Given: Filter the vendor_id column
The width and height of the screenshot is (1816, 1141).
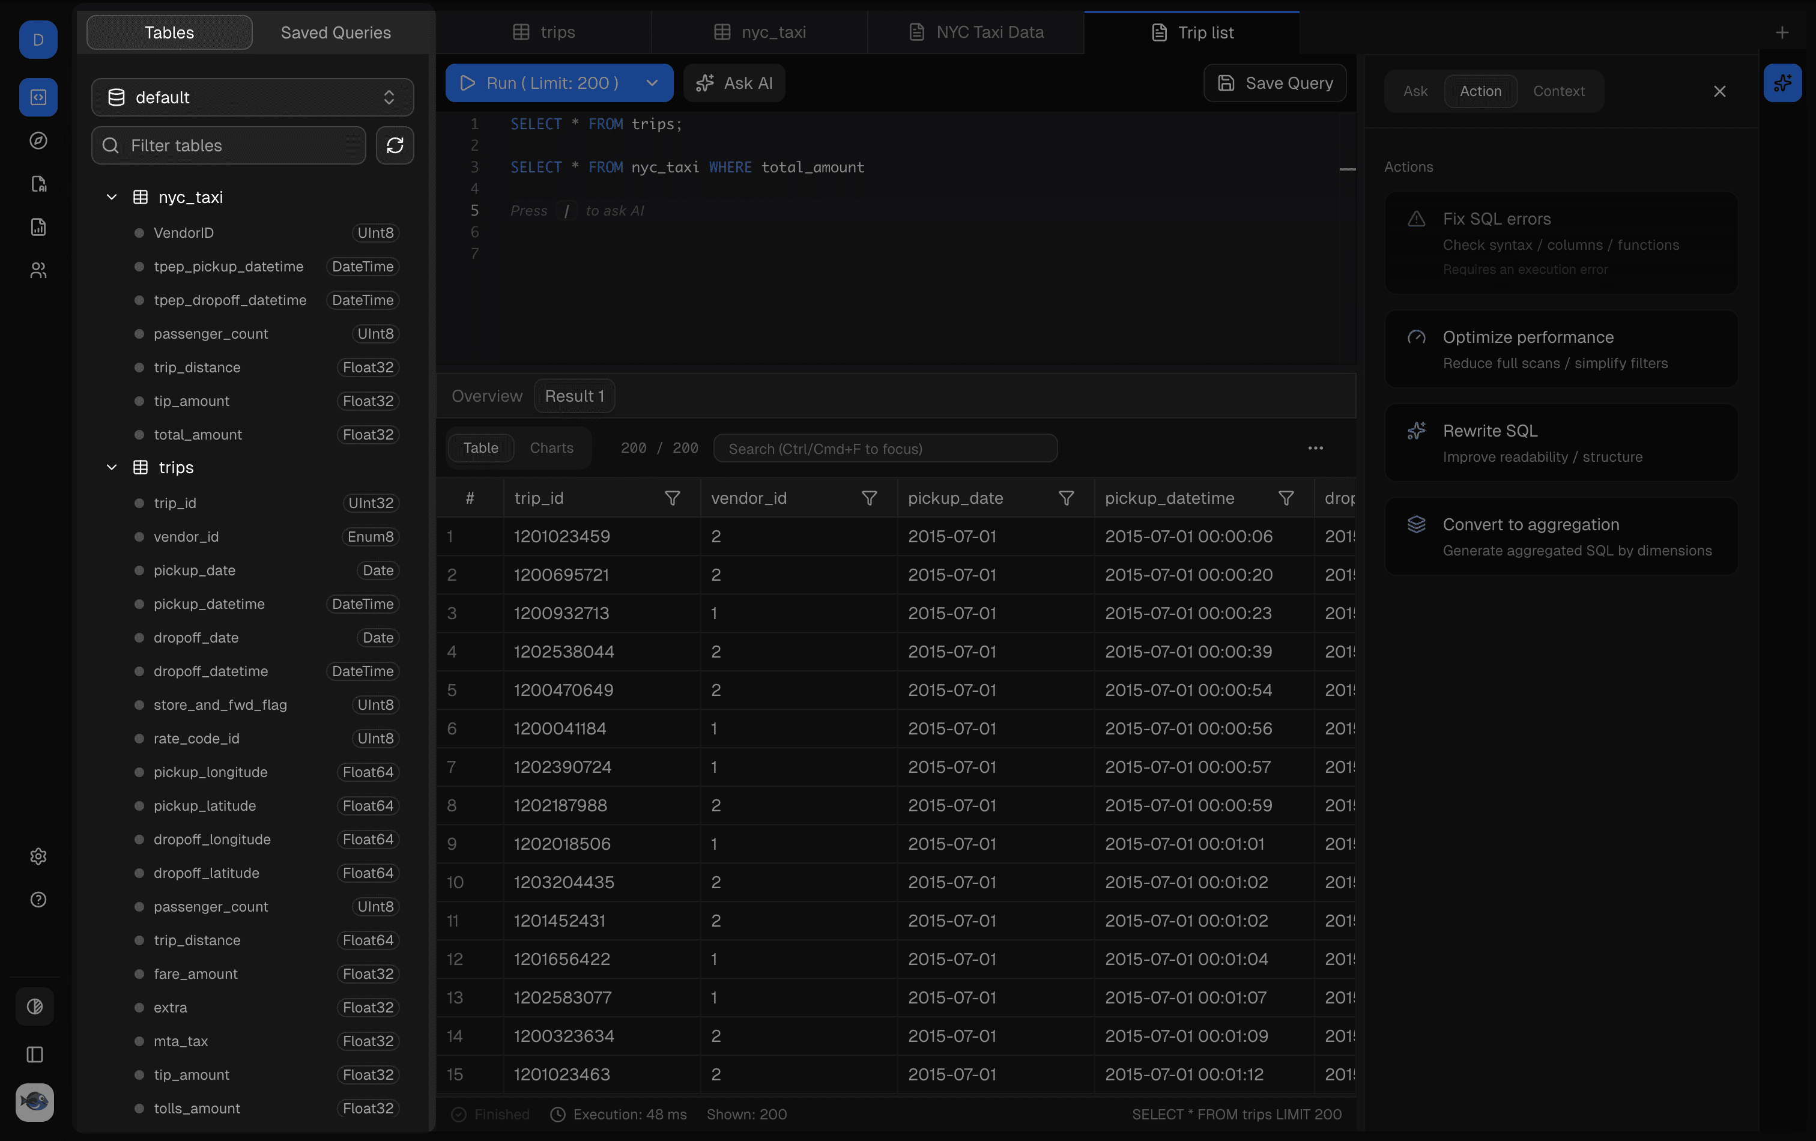Looking at the screenshot, I should click(x=870, y=498).
